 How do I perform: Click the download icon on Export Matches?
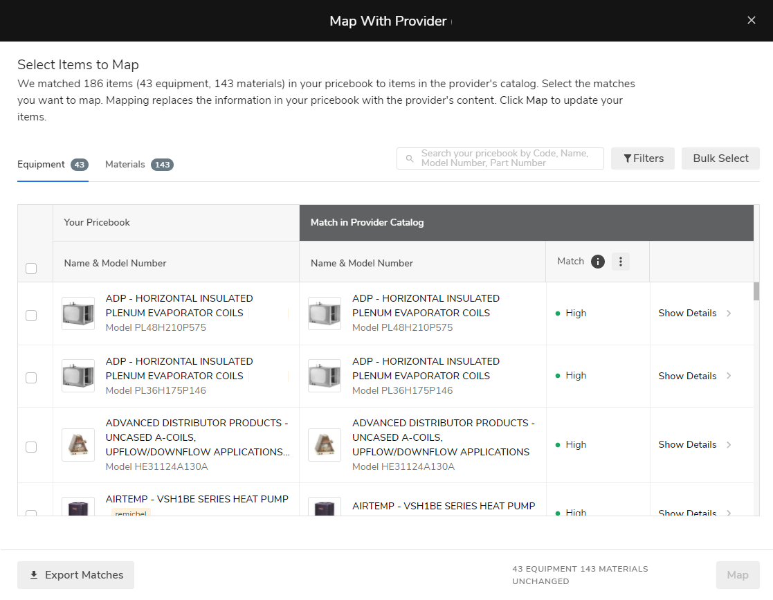34,574
